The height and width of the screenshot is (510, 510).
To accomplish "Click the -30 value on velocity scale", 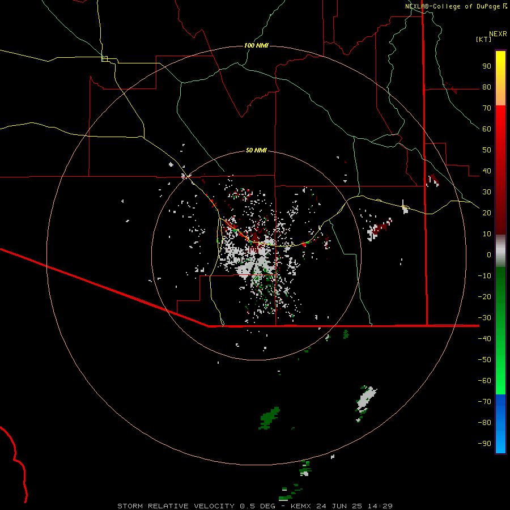I will [x=484, y=318].
